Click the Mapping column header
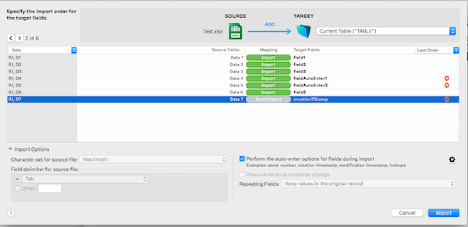468x227 pixels. [x=268, y=50]
